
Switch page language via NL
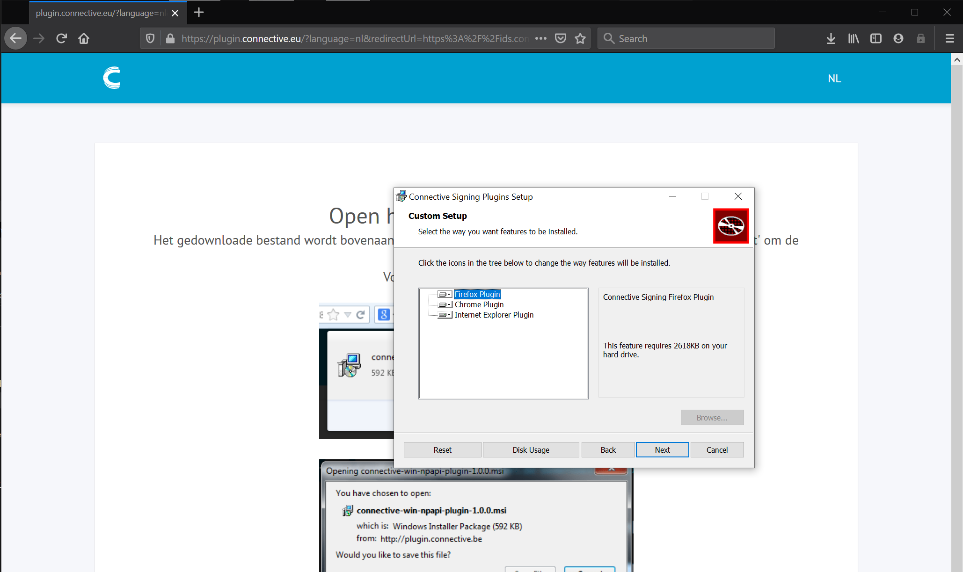pos(834,79)
